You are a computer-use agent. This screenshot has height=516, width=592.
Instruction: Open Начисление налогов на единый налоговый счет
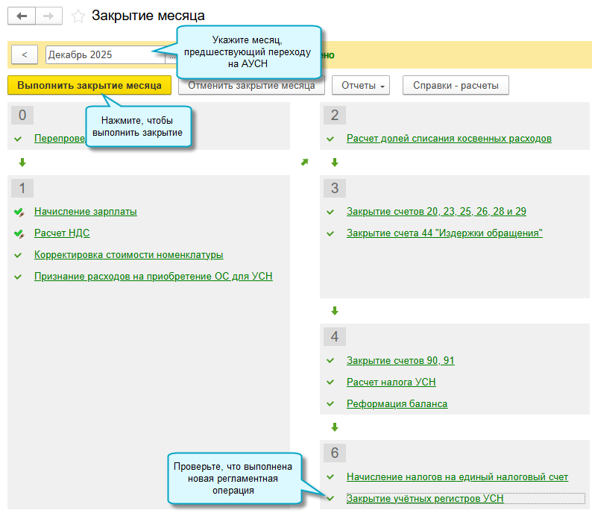(457, 477)
